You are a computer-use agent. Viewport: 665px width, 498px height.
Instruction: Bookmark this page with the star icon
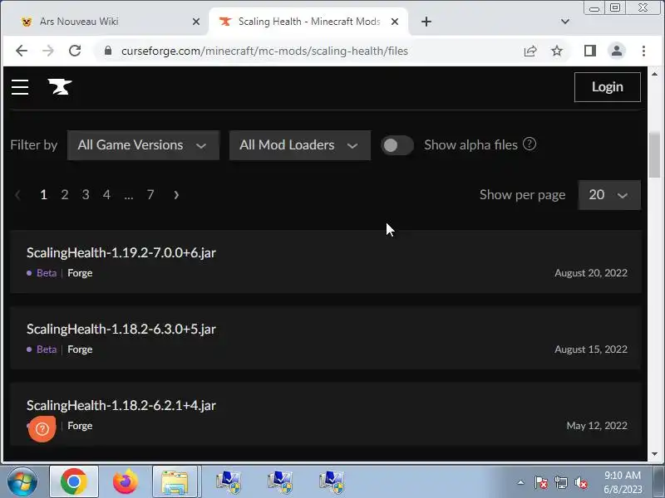point(556,51)
